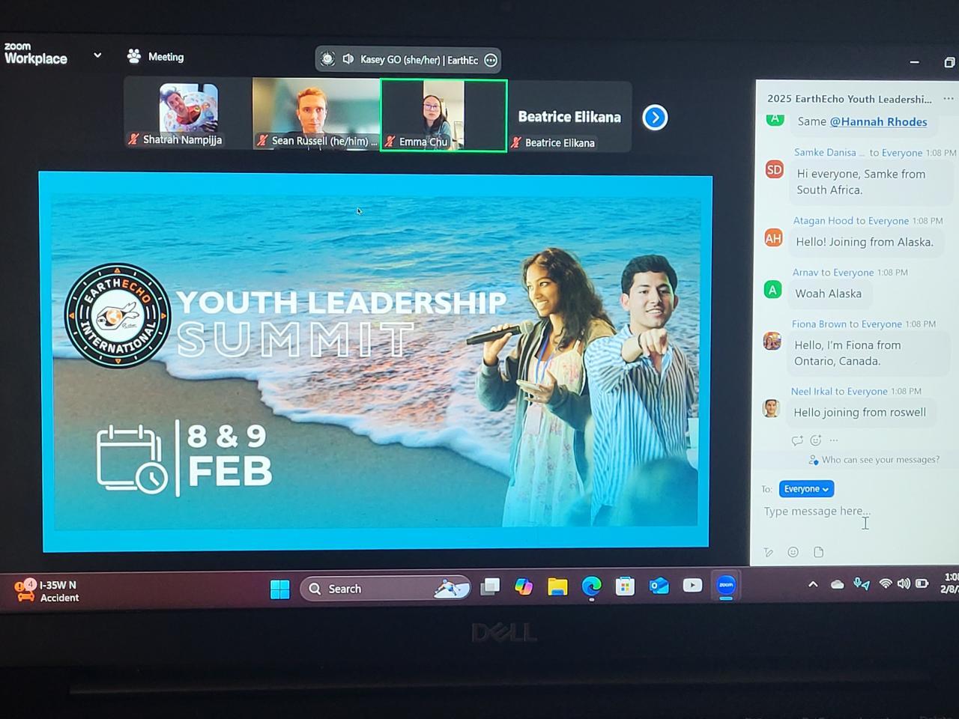This screenshot has height=719, width=959.
Task: Open the Wi-Fi network tray icon
Action: pyautogui.click(x=886, y=583)
